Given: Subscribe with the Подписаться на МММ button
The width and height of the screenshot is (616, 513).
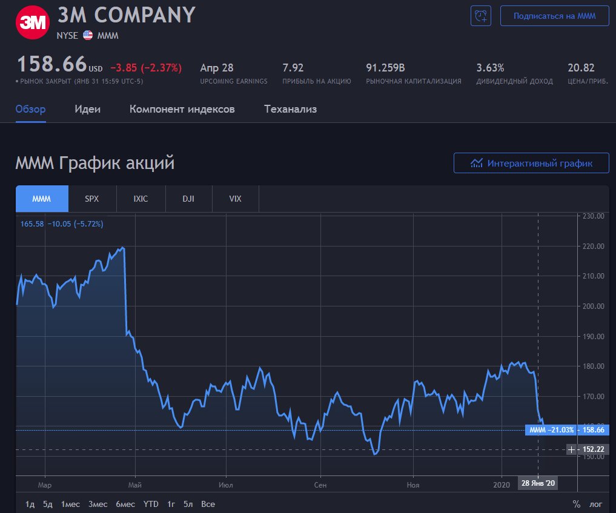Looking at the screenshot, I should click(x=554, y=16).
